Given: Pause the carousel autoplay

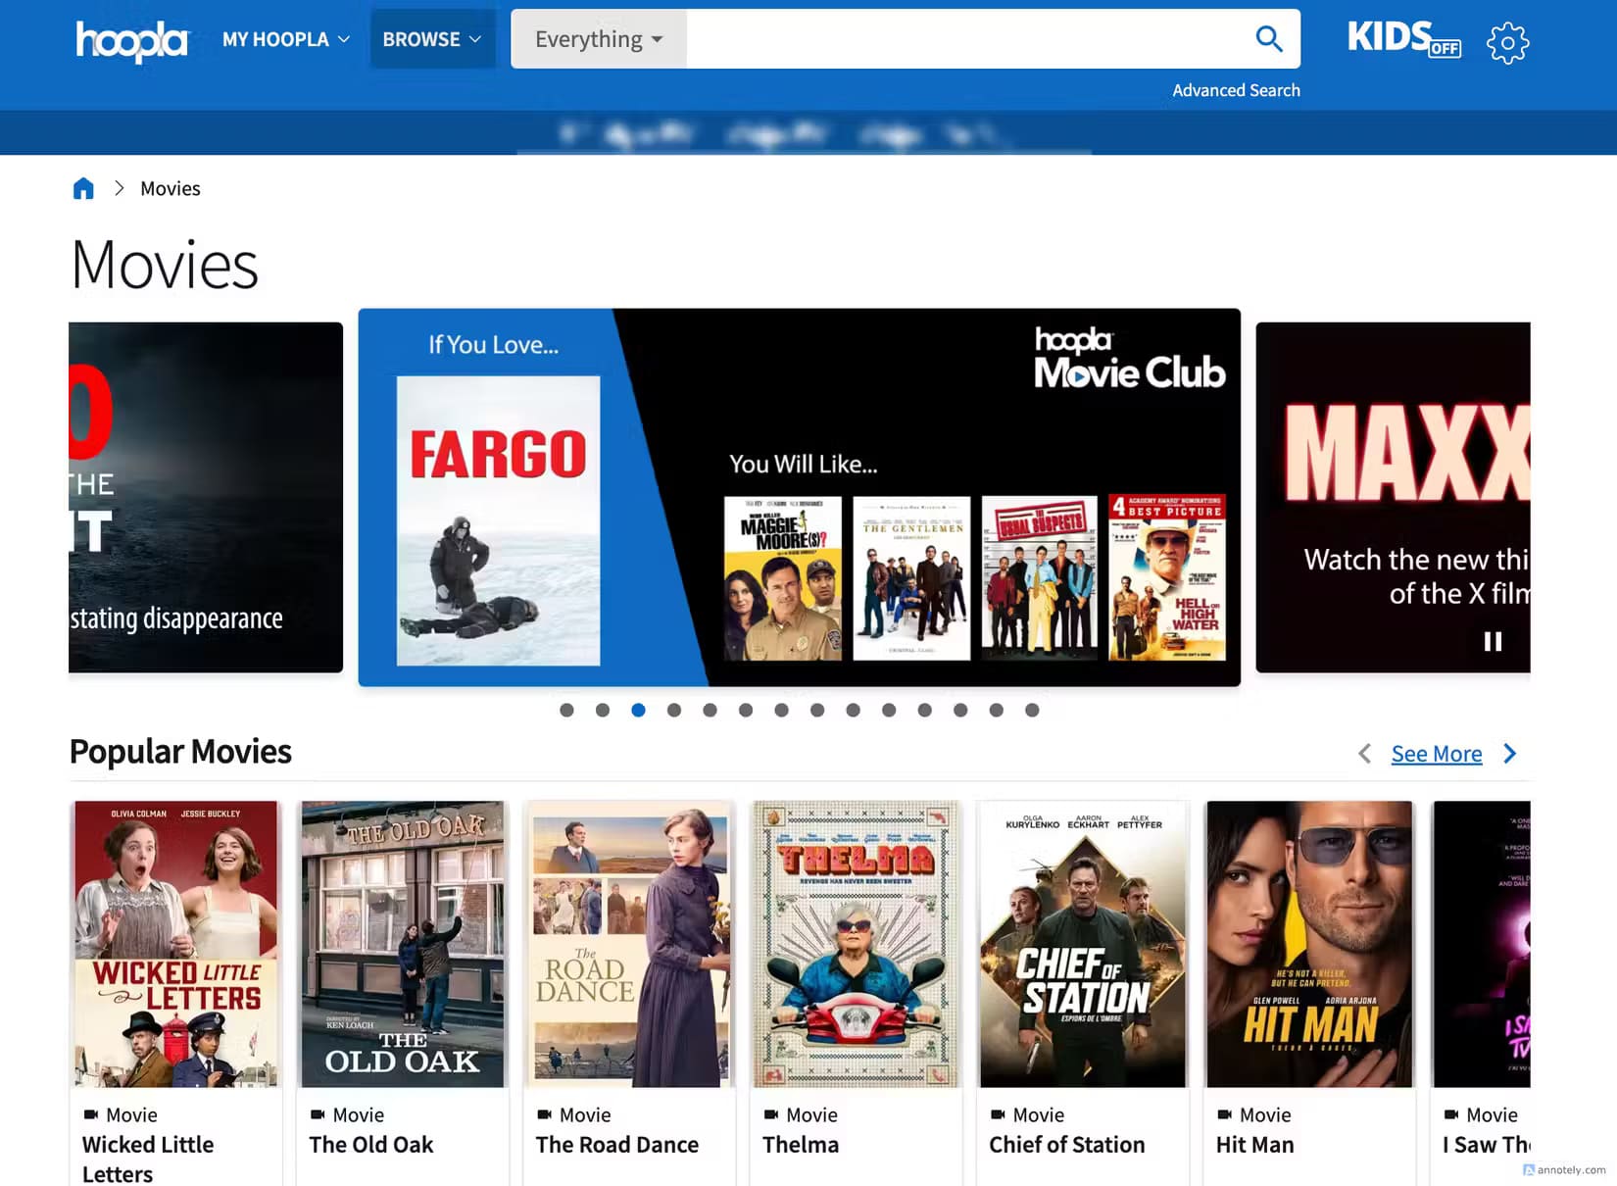Looking at the screenshot, I should point(1493,641).
